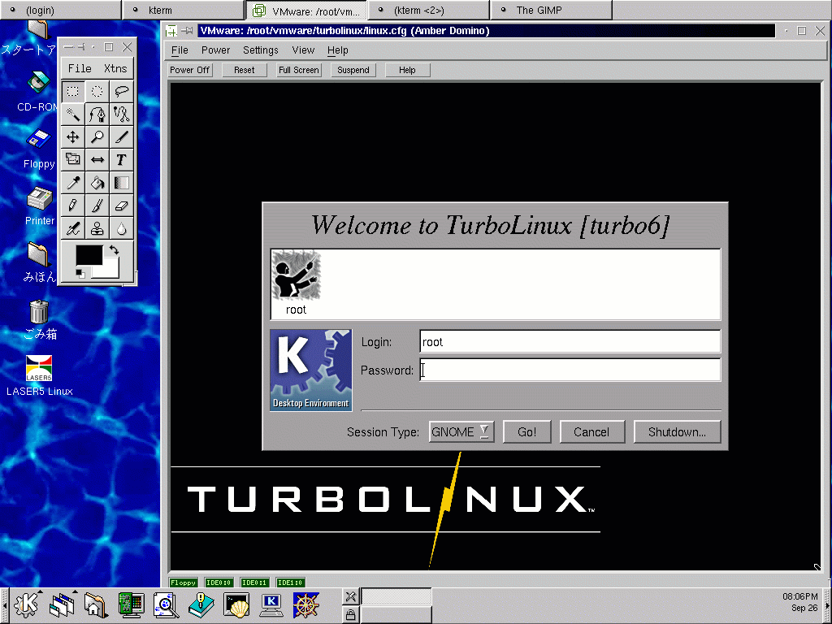This screenshot has width=832, height=624.
Task: Pick the Fuzzy Select magic wand tool
Action: [72, 114]
